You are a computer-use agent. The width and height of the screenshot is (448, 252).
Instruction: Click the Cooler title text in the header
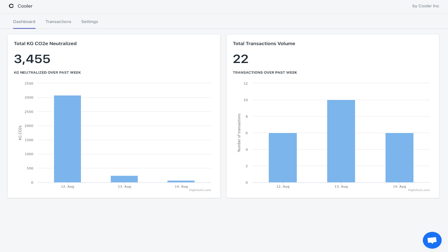(25, 6)
